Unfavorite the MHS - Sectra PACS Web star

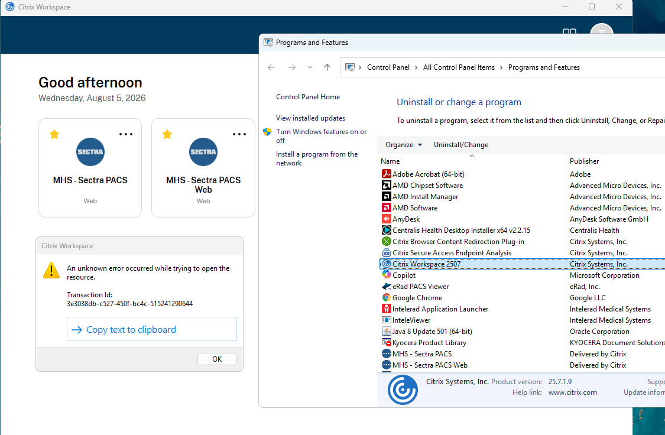(x=167, y=134)
